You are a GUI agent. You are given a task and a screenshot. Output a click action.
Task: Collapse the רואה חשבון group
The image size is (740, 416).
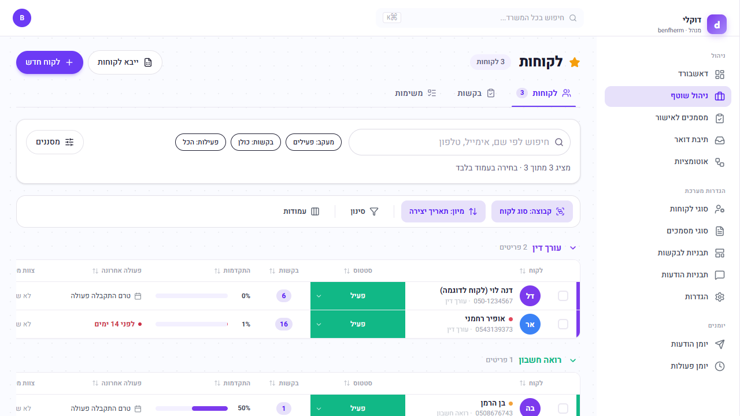pyautogui.click(x=573, y=360)
